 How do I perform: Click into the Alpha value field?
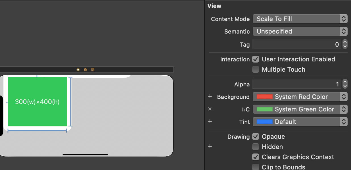(297, 84)
